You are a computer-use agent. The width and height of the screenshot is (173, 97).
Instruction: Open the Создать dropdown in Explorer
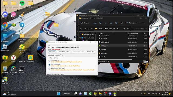tap(85, 23)
